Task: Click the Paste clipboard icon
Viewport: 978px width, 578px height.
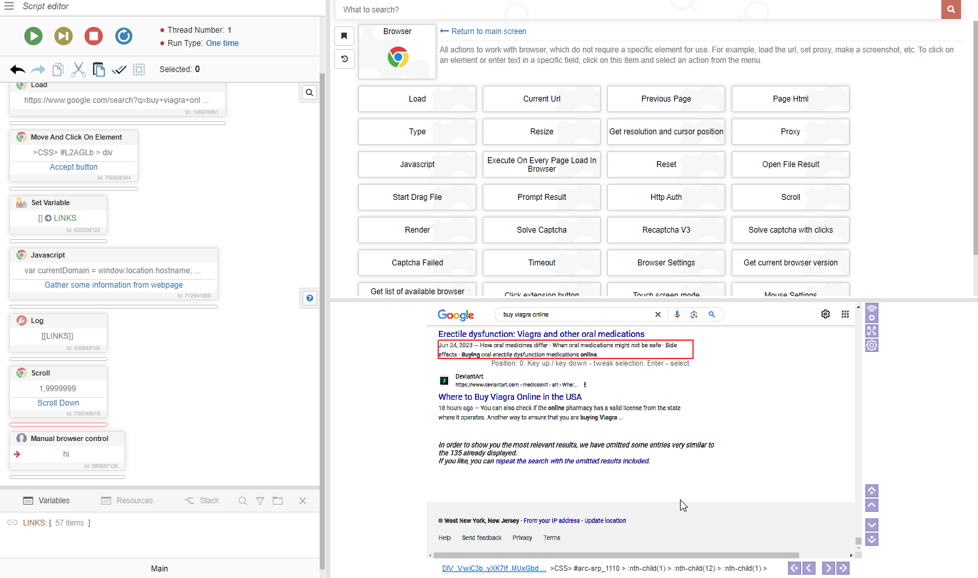Action: (x=99, y=69)
